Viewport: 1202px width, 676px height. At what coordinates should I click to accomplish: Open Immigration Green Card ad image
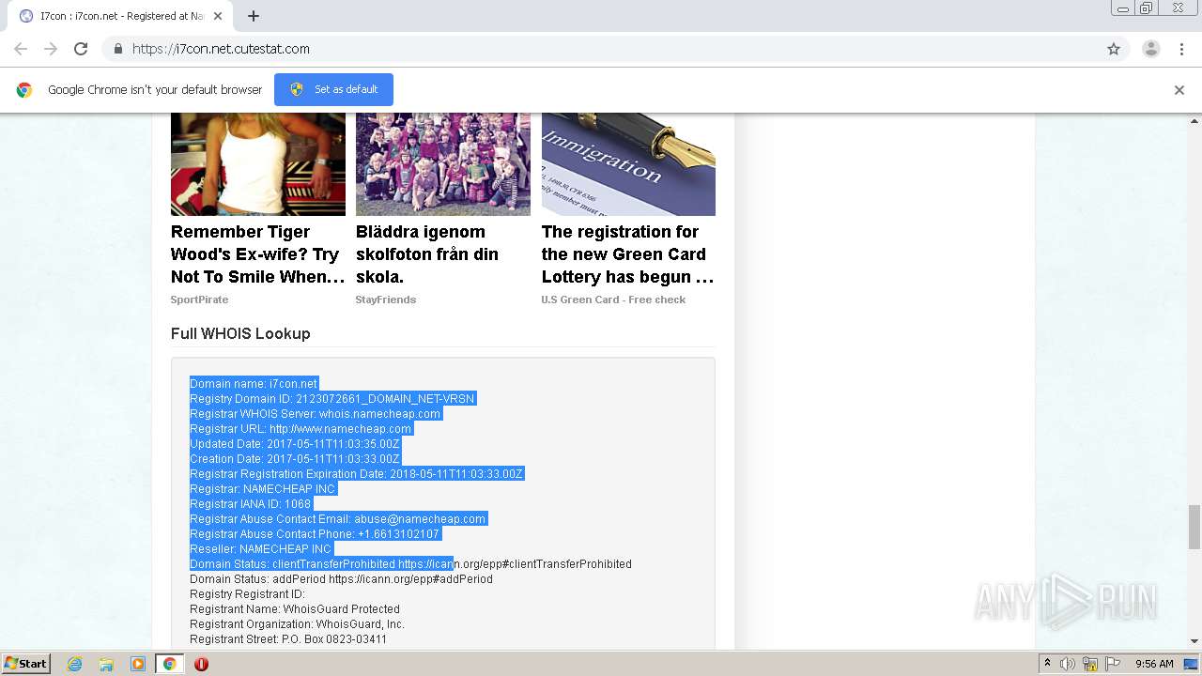[628, 164]
